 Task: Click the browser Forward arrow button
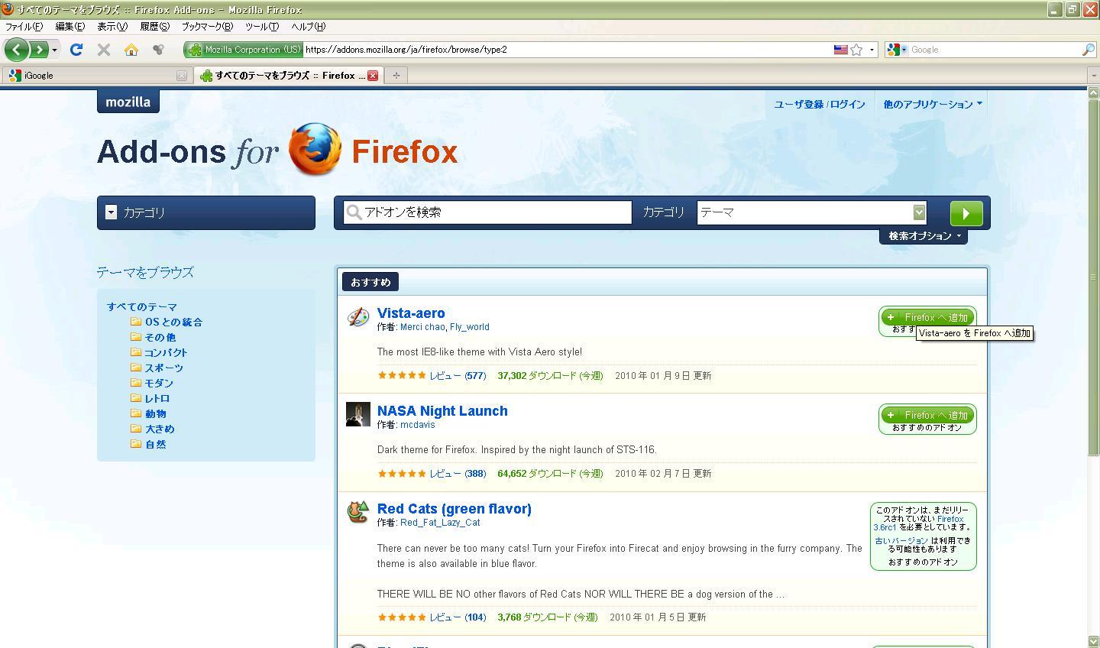click(38, 50)
